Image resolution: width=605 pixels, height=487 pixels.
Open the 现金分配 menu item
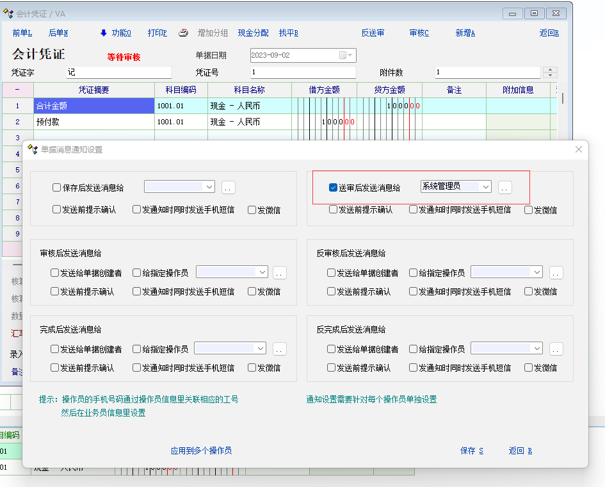point(254,33)
